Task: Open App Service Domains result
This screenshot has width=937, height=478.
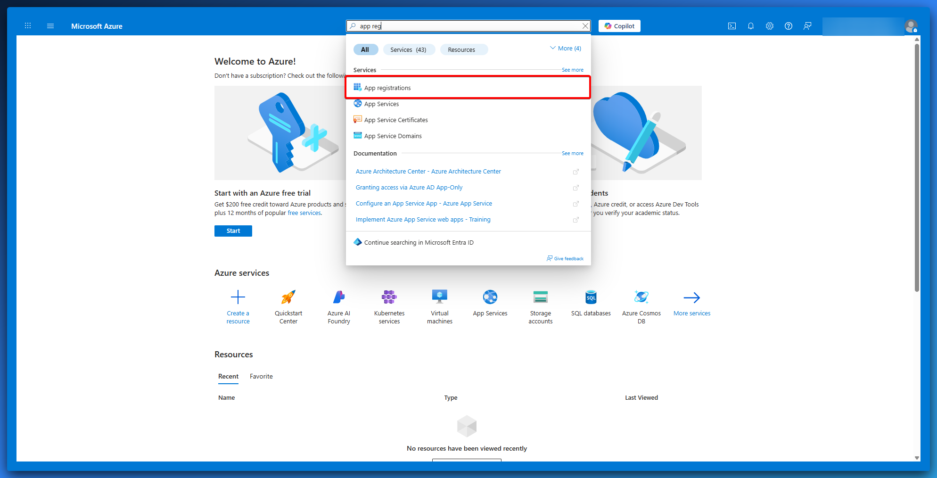Action: tap(468, 136)
